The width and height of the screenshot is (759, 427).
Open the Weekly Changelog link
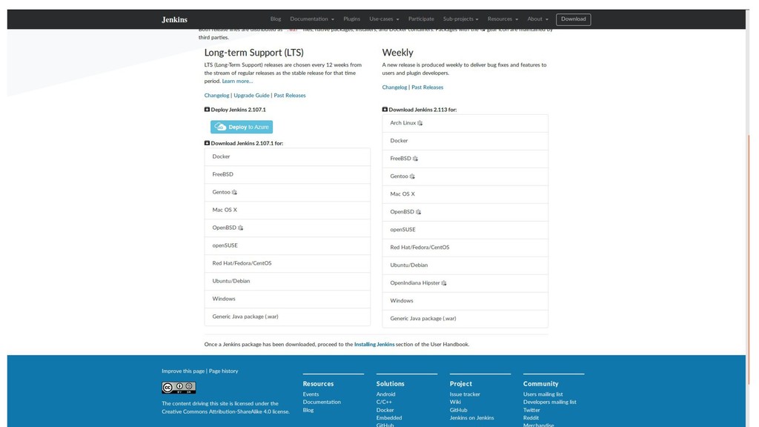tap(394, 87)
